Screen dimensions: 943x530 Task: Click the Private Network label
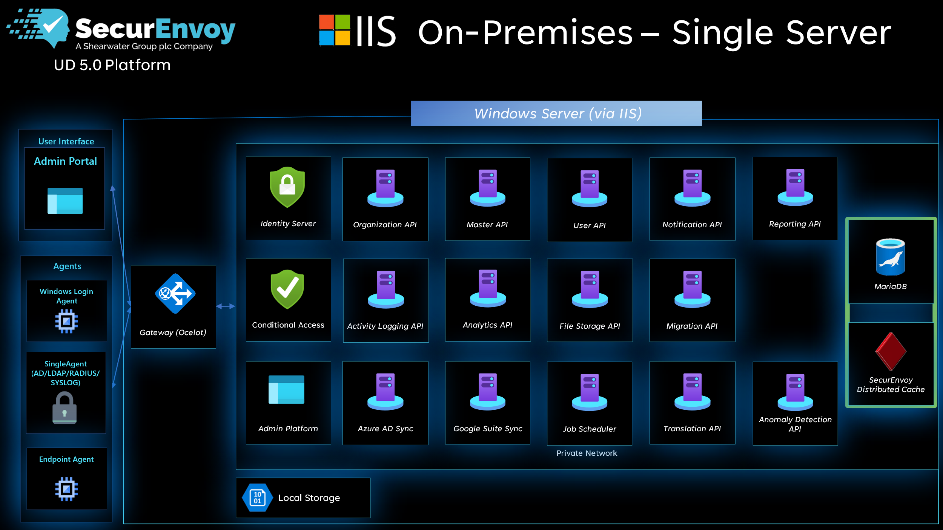[587, 453]
